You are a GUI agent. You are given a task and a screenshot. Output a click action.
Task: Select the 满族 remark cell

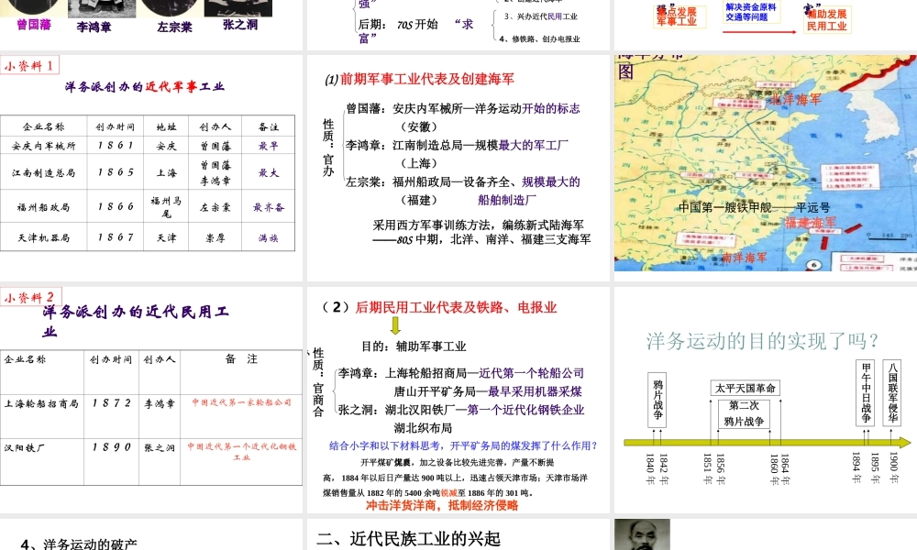tap(269, 238)
